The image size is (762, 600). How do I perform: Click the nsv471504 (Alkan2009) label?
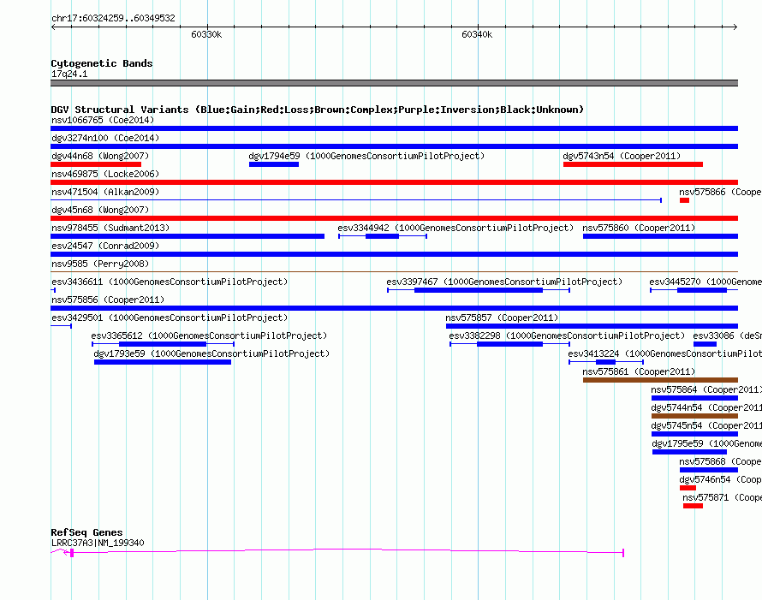click(105, 192)
